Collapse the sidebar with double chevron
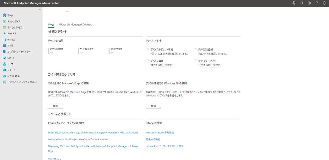 40,9
